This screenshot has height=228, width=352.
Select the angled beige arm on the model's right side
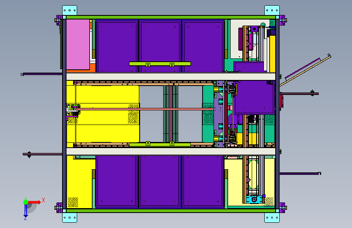pos(305,70)
